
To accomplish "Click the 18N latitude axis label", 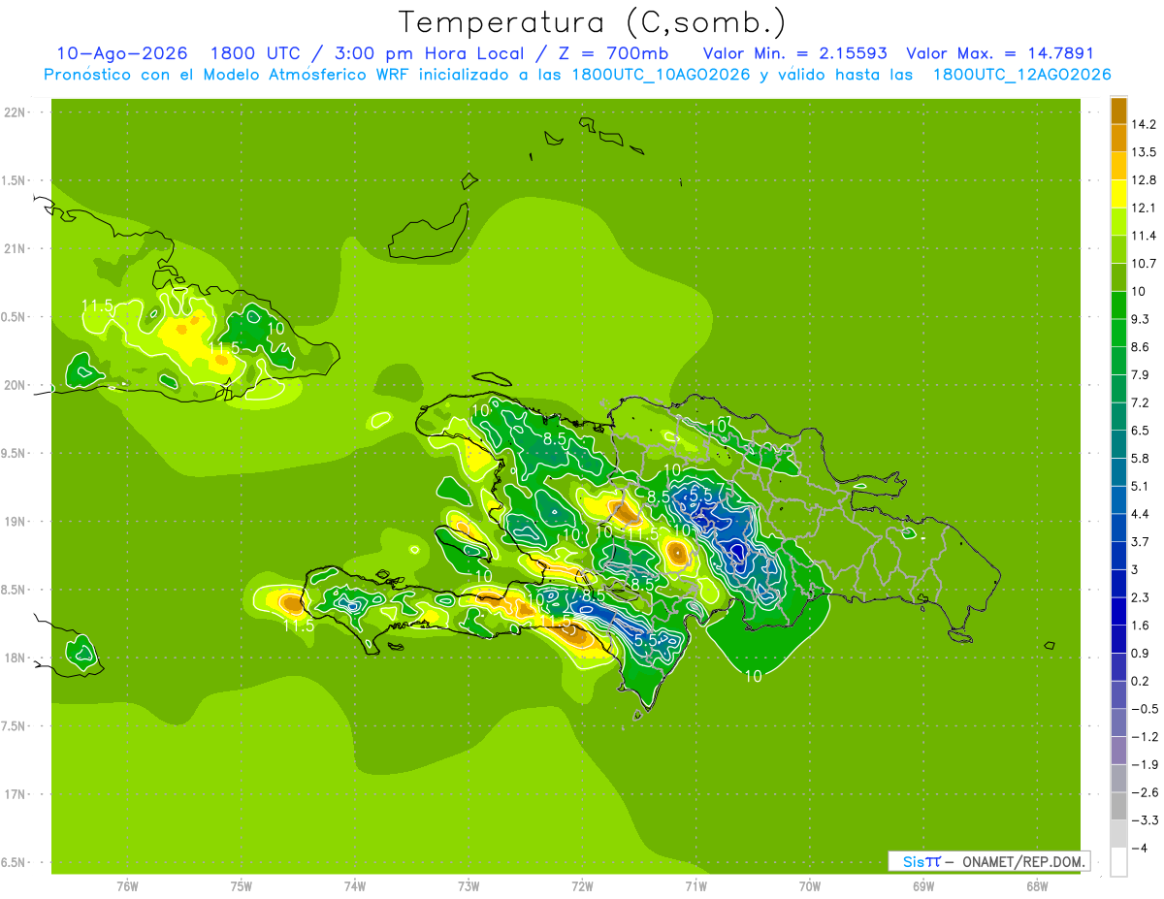I will [16, 658].
